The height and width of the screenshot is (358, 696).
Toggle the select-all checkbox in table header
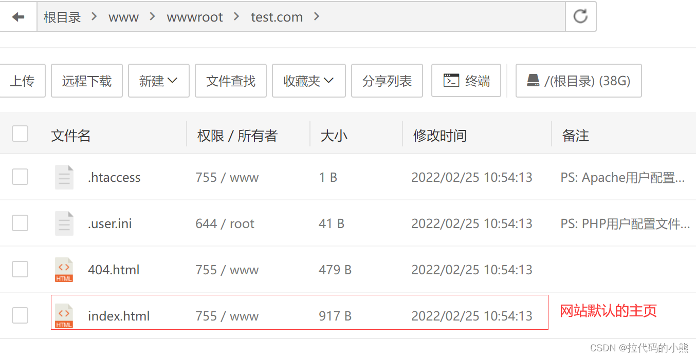pos(20,133)
